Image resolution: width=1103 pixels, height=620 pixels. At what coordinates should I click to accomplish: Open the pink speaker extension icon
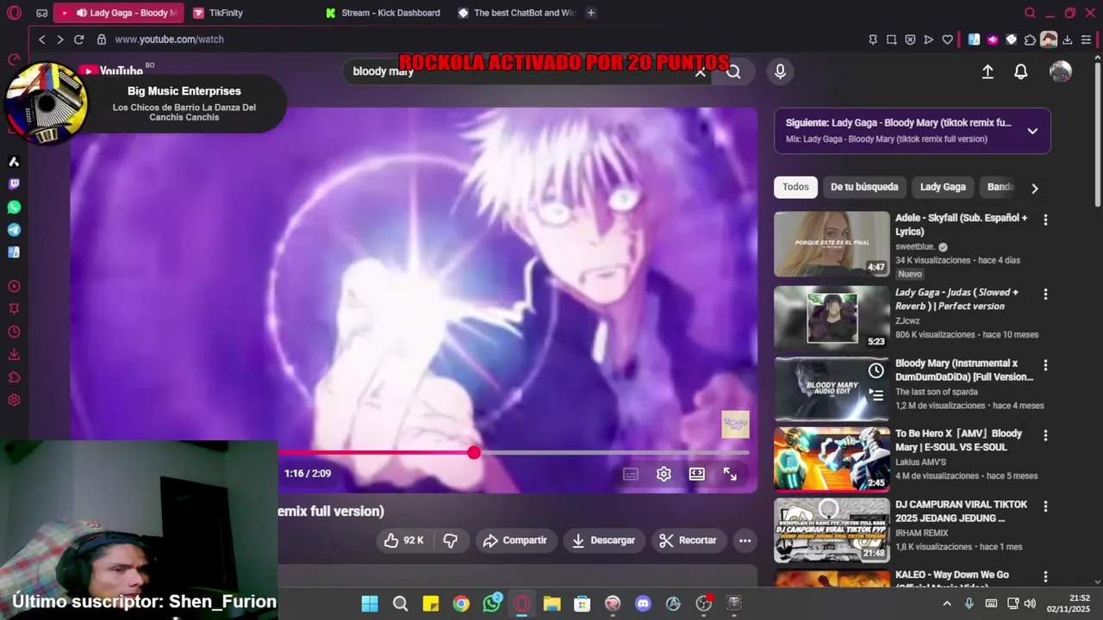point(993,40)
